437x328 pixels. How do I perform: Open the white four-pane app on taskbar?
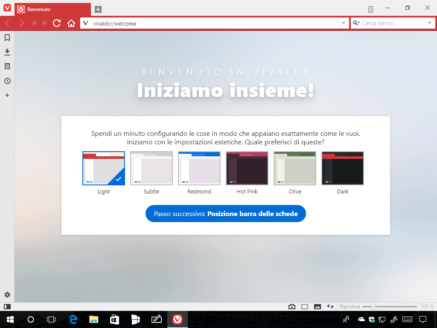coord(135,319)
